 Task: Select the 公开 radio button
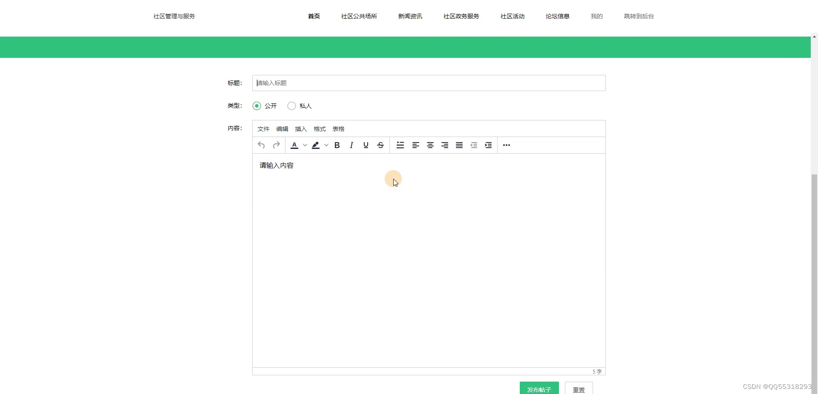(256, 106)
